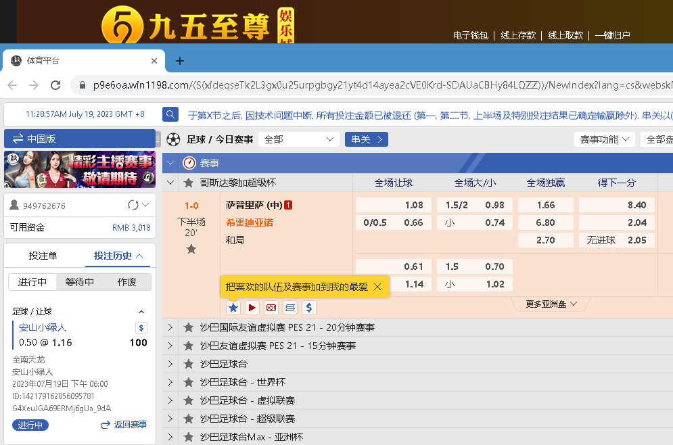The width and height of the screenshot is (673, 445).
Task: Click 电子钱包 in top header
Action: click(470, 35)
